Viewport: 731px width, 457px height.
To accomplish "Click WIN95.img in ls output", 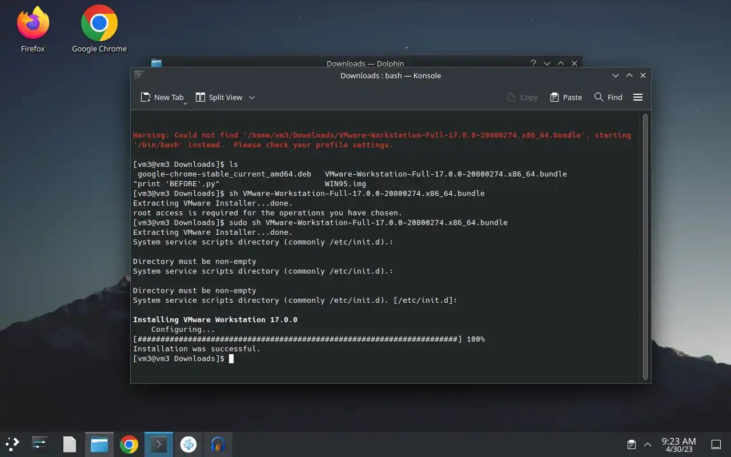I will click(345, 184).
